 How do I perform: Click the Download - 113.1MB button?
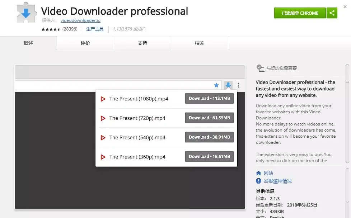tap(209, 98)
